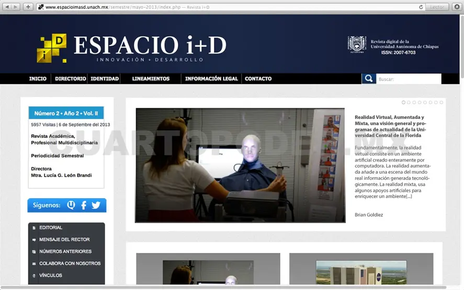Reload the page with the refresh icon
Image resolution: width=464 pixels, height=290 pixels.
(421, 7)
